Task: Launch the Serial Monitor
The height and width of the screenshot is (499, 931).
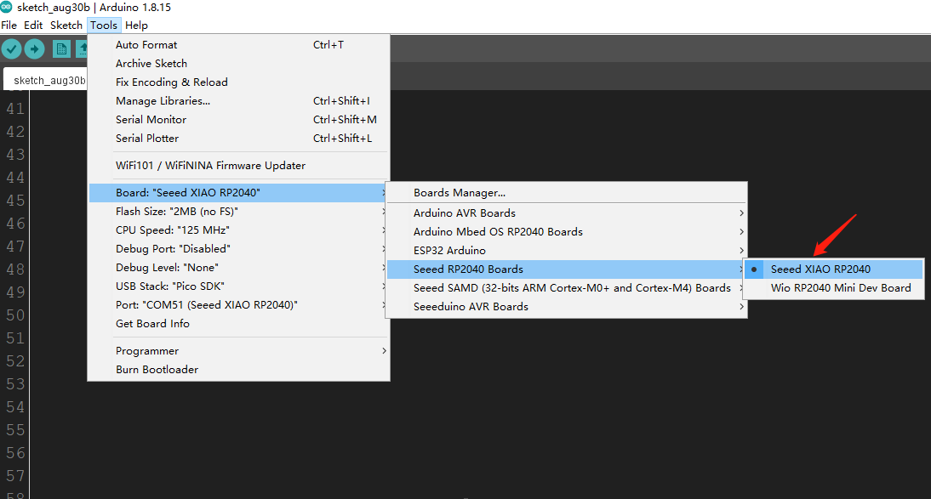Action: 238,119
